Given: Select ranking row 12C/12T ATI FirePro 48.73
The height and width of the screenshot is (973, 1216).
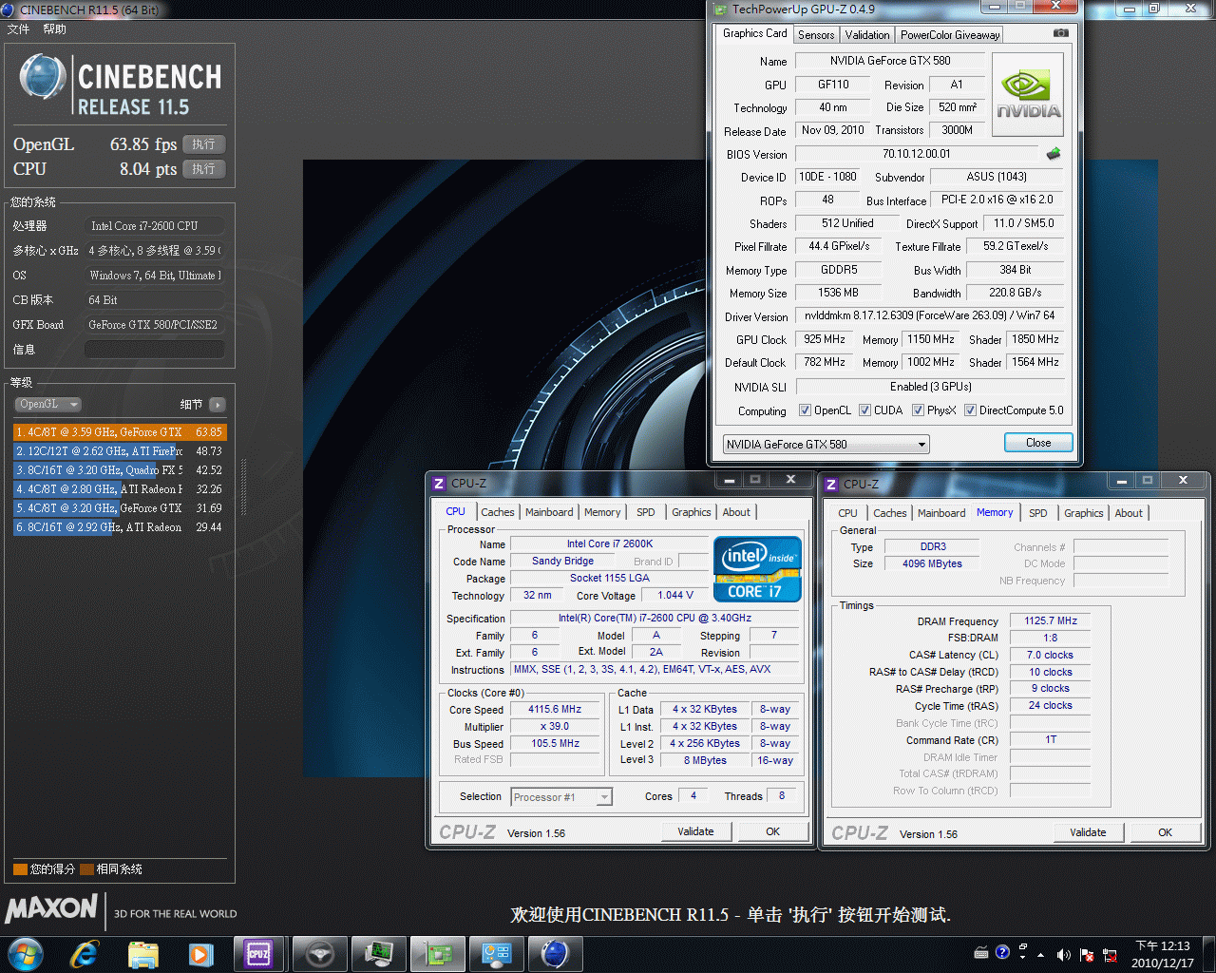Looking at the screenshot, I should tap(120, 451).
